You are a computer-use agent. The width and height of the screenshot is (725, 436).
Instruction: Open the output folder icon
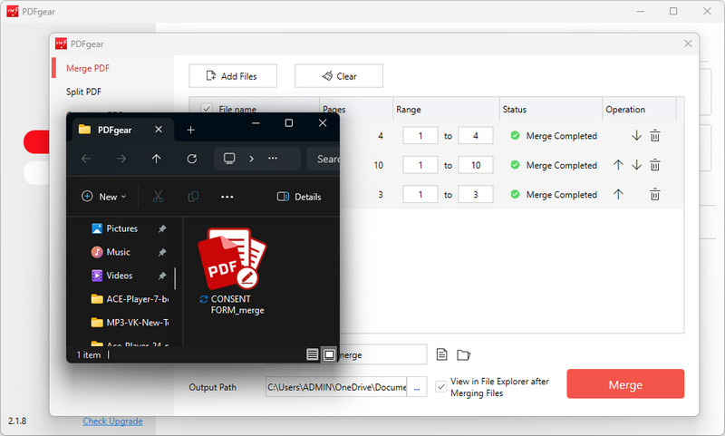point(463,354)
